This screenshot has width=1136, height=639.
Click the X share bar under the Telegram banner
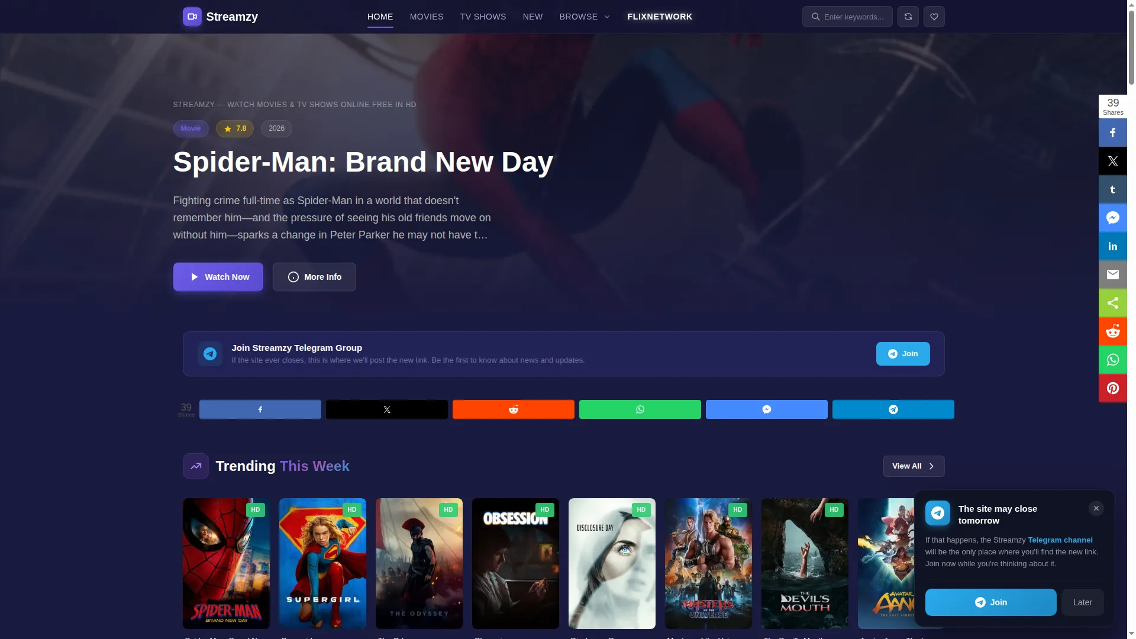(387, 409)
